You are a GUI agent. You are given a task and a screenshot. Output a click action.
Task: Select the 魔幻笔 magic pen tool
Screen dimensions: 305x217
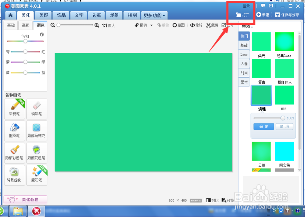pyautogui.click(x=37, y=175)
